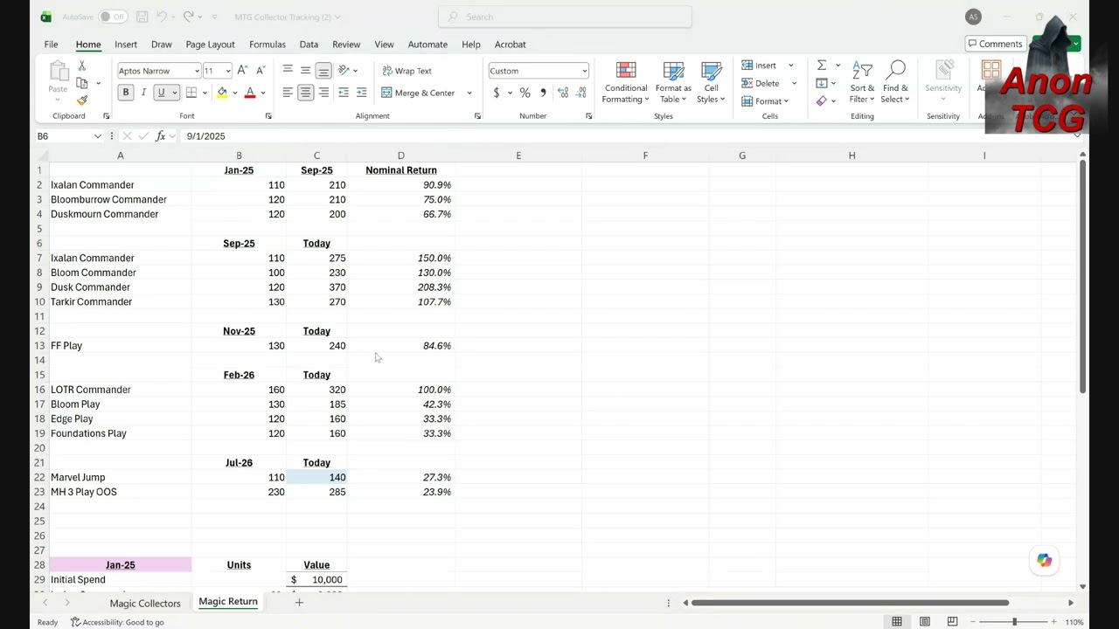
Task: Toggle the AutoSave switch
Action: (112, 17)
